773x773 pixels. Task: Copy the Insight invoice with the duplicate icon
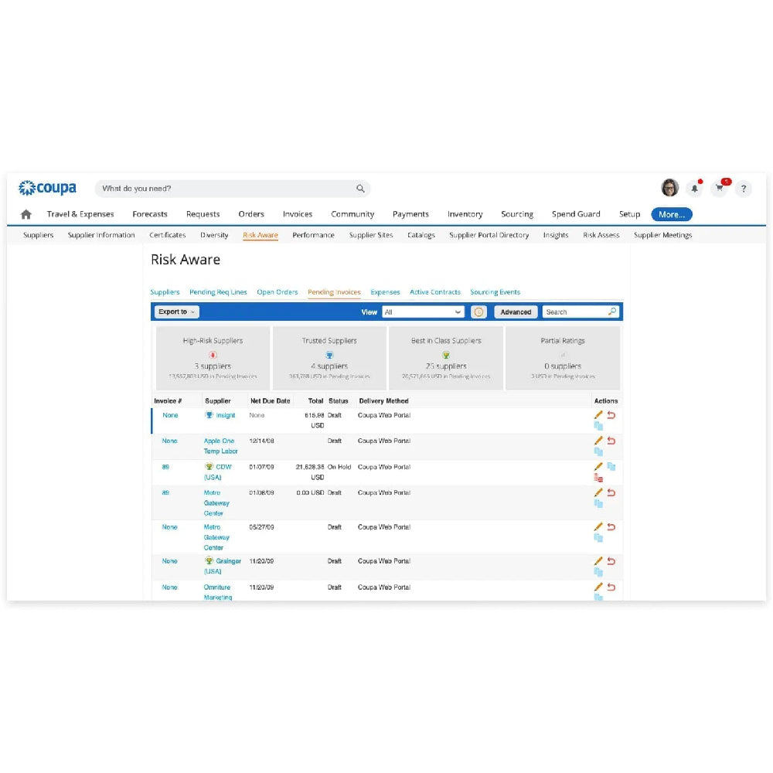(598, 426)
